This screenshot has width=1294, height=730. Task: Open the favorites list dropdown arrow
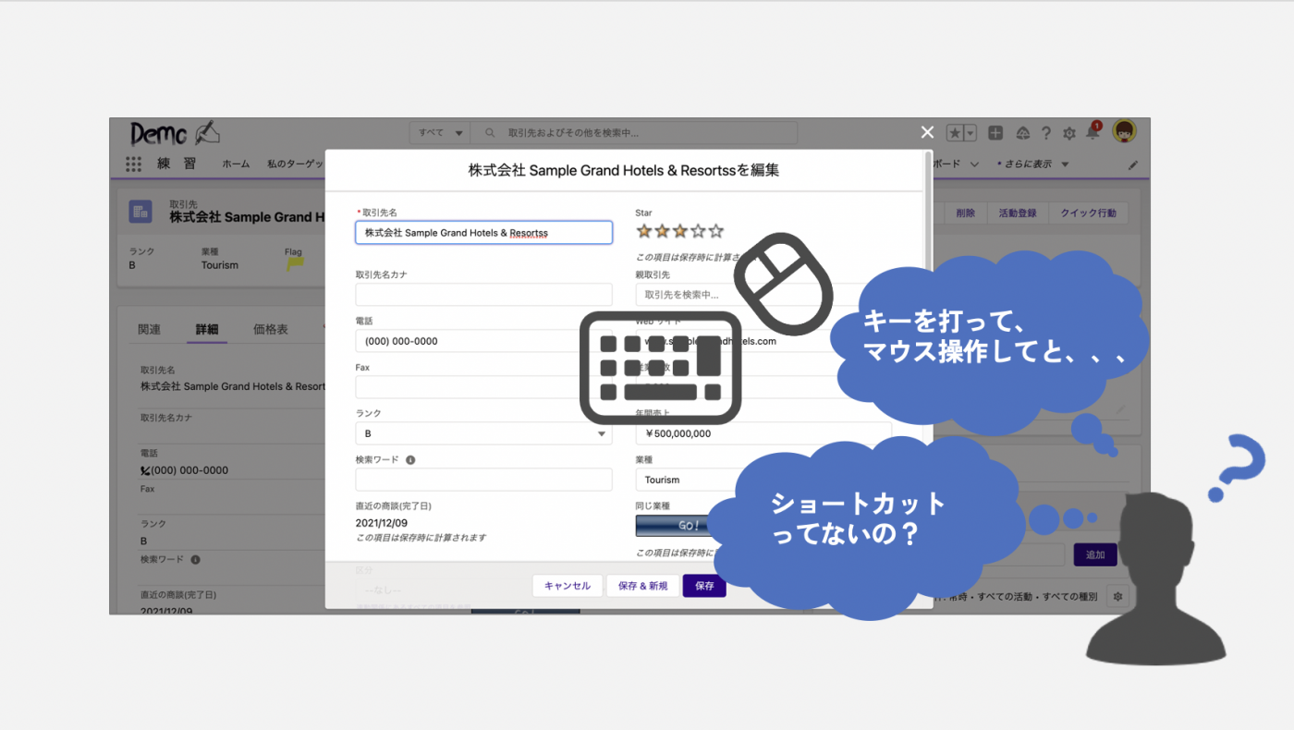(970, 133)
